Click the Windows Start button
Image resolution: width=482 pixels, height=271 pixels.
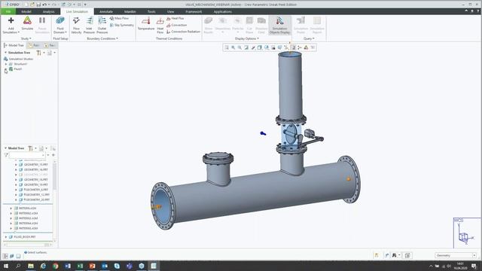(x=6, y=266)
